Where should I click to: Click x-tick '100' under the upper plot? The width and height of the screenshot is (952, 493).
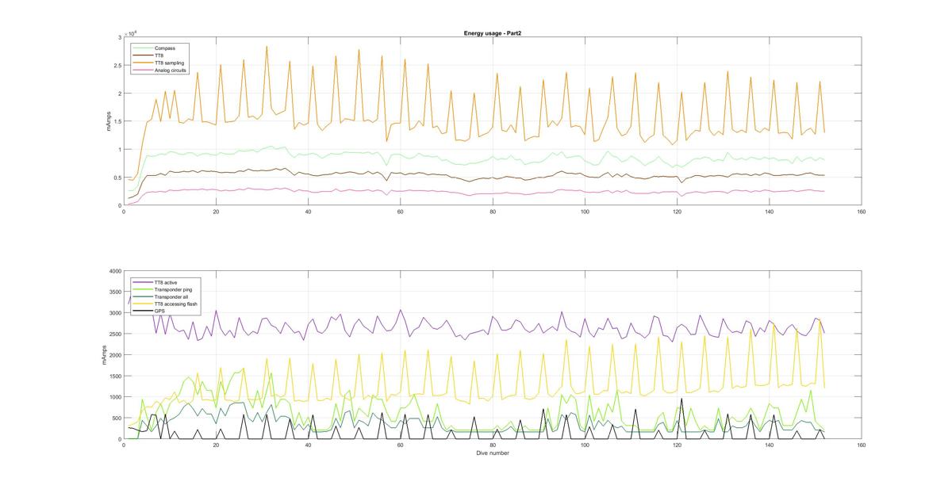click(x=585, y=212)
